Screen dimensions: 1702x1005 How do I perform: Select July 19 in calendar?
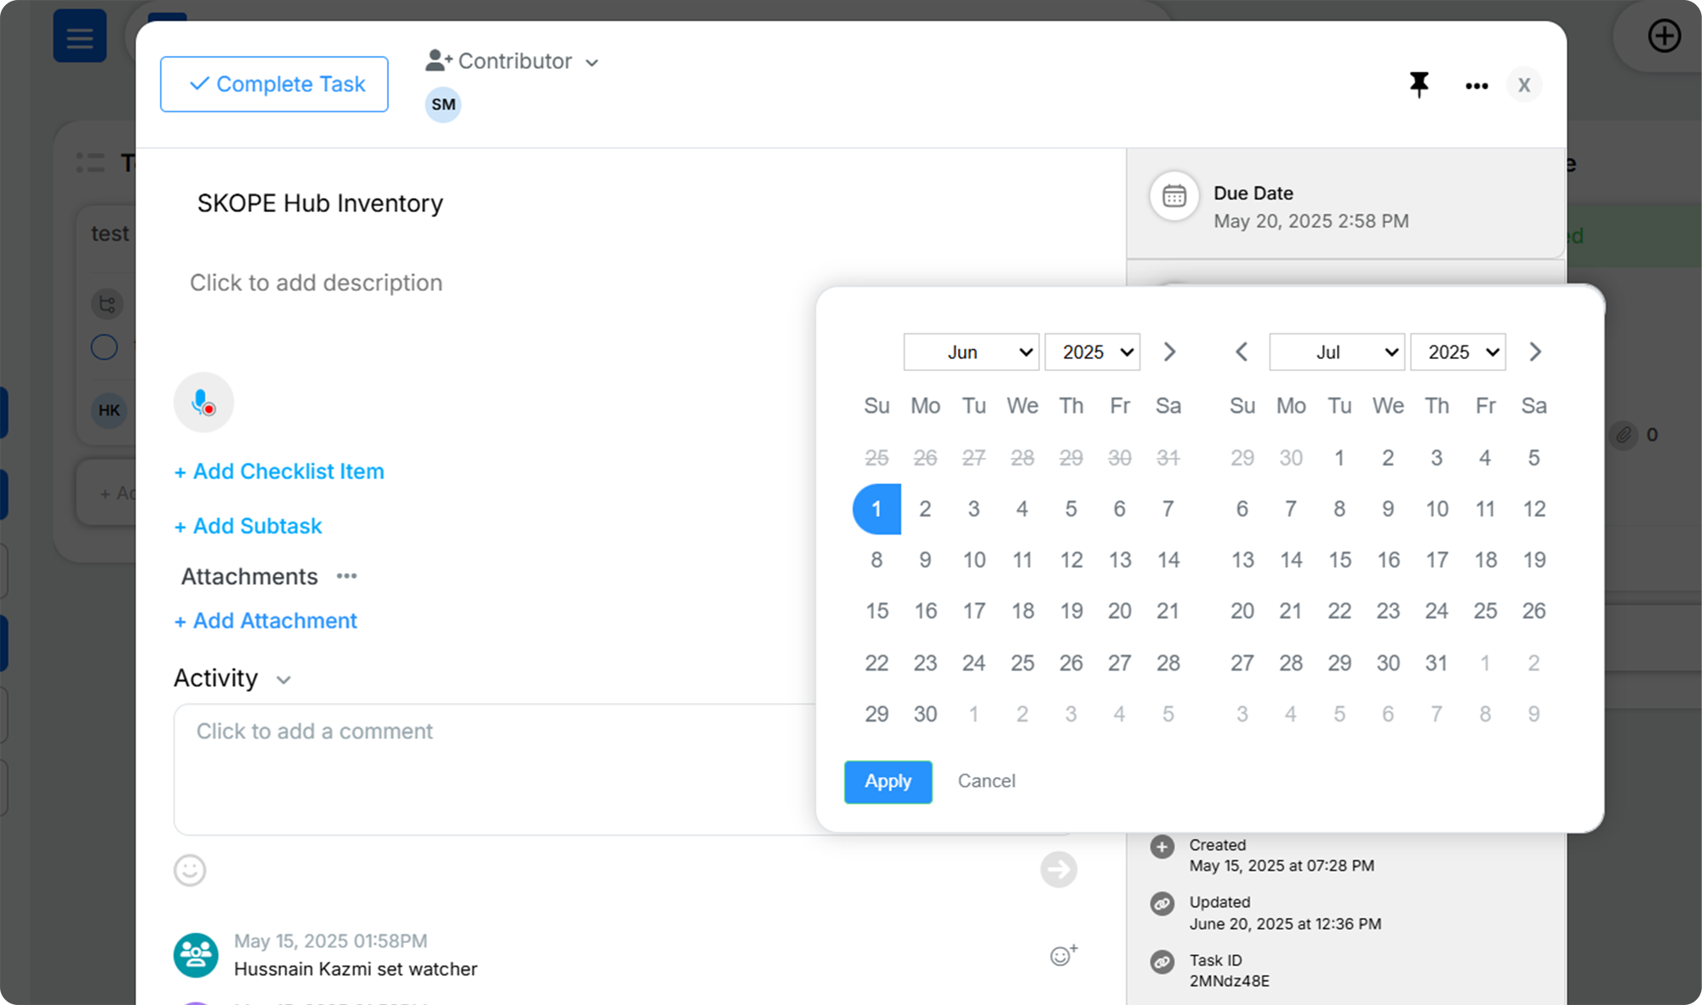tap(1534, 560)
